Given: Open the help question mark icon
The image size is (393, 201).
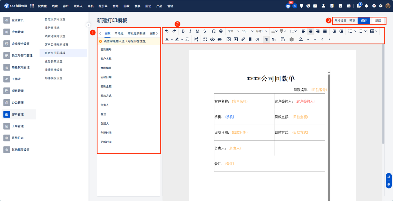Looking at the screenshot, I should (x=374, y=6).
